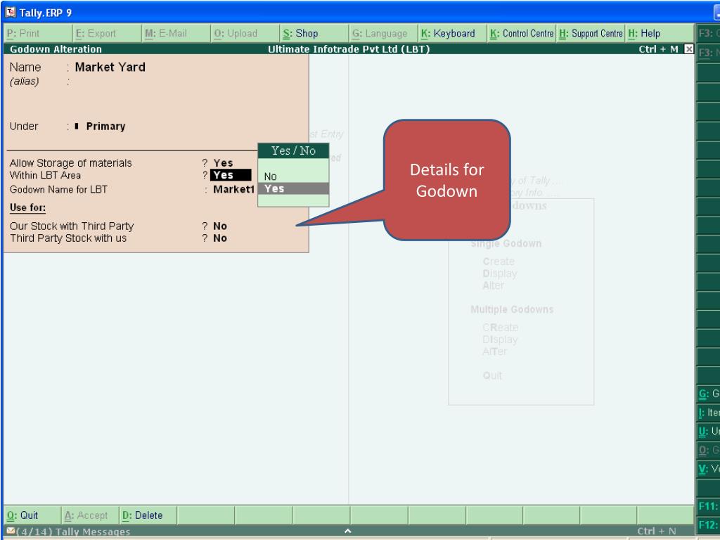Select Yes in the Yes / No list

click(293, 188)
